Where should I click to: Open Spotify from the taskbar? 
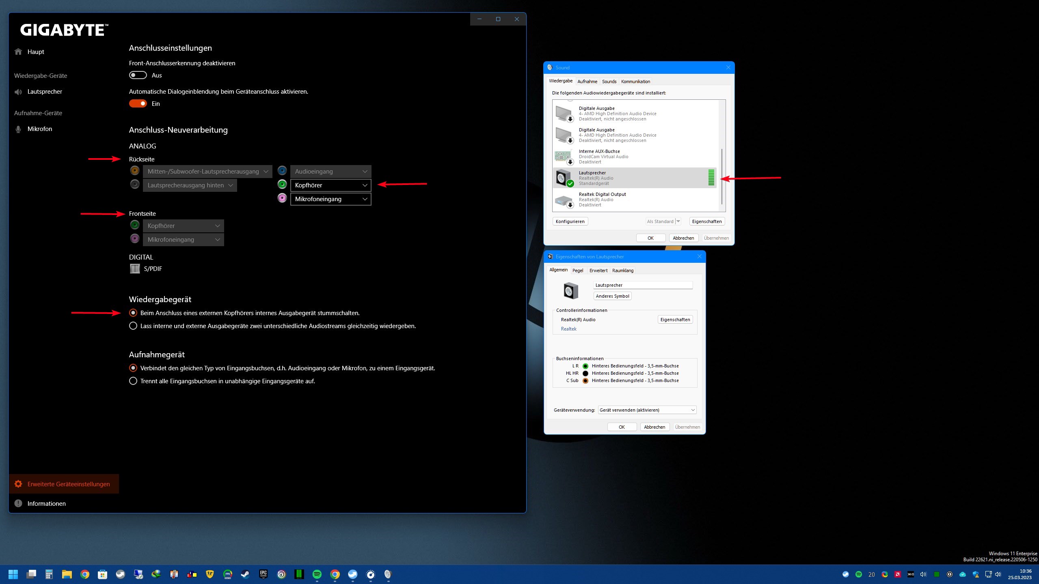click(317, 574)
